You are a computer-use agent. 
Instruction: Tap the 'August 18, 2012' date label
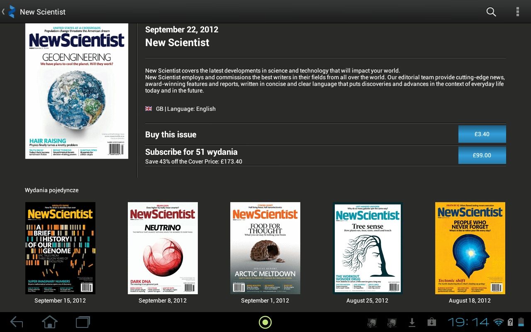[x=470, y=300]
